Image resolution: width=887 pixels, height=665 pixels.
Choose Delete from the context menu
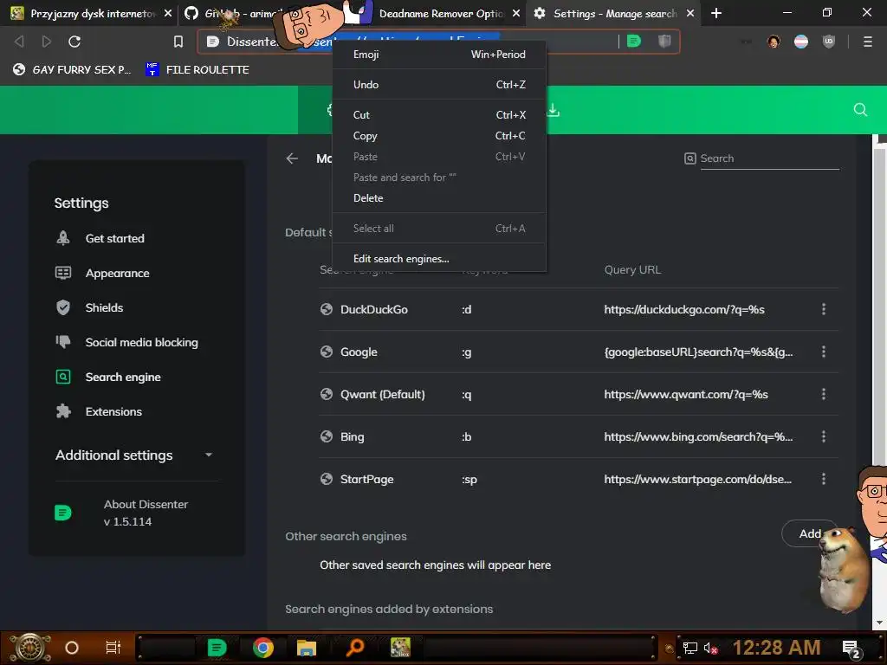[439, 198]
